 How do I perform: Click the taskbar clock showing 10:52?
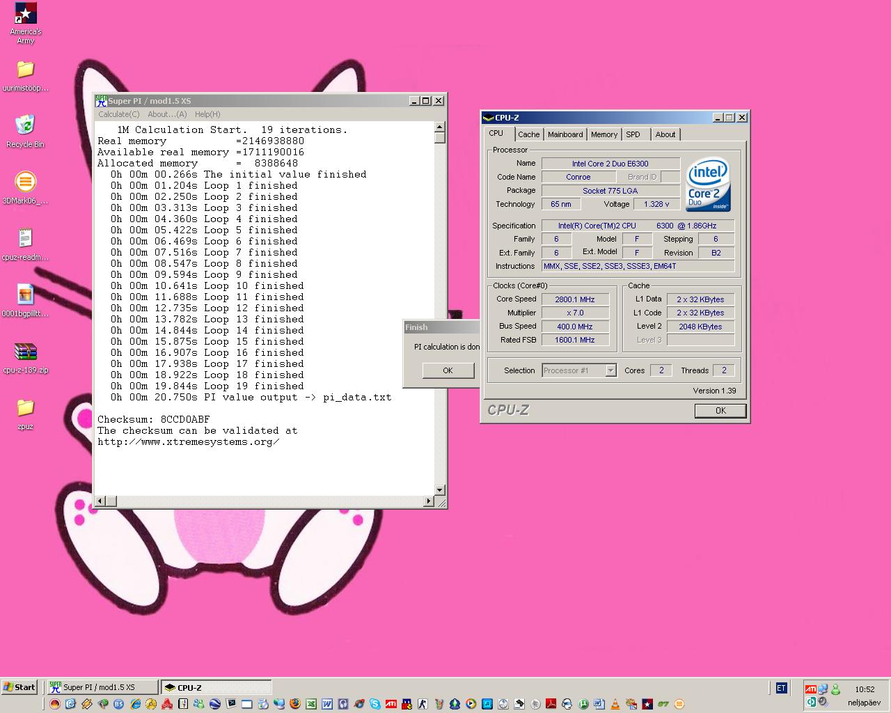(x=865, y=689)
